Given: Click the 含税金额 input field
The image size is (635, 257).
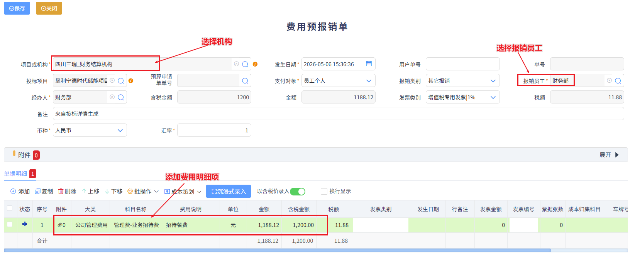Looking at the screenshot, I should [214, 97].
